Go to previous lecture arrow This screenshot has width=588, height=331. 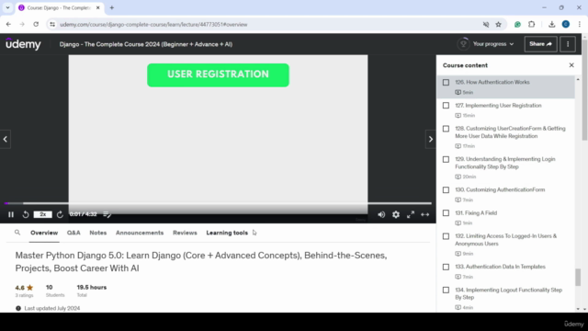point(6,139)
